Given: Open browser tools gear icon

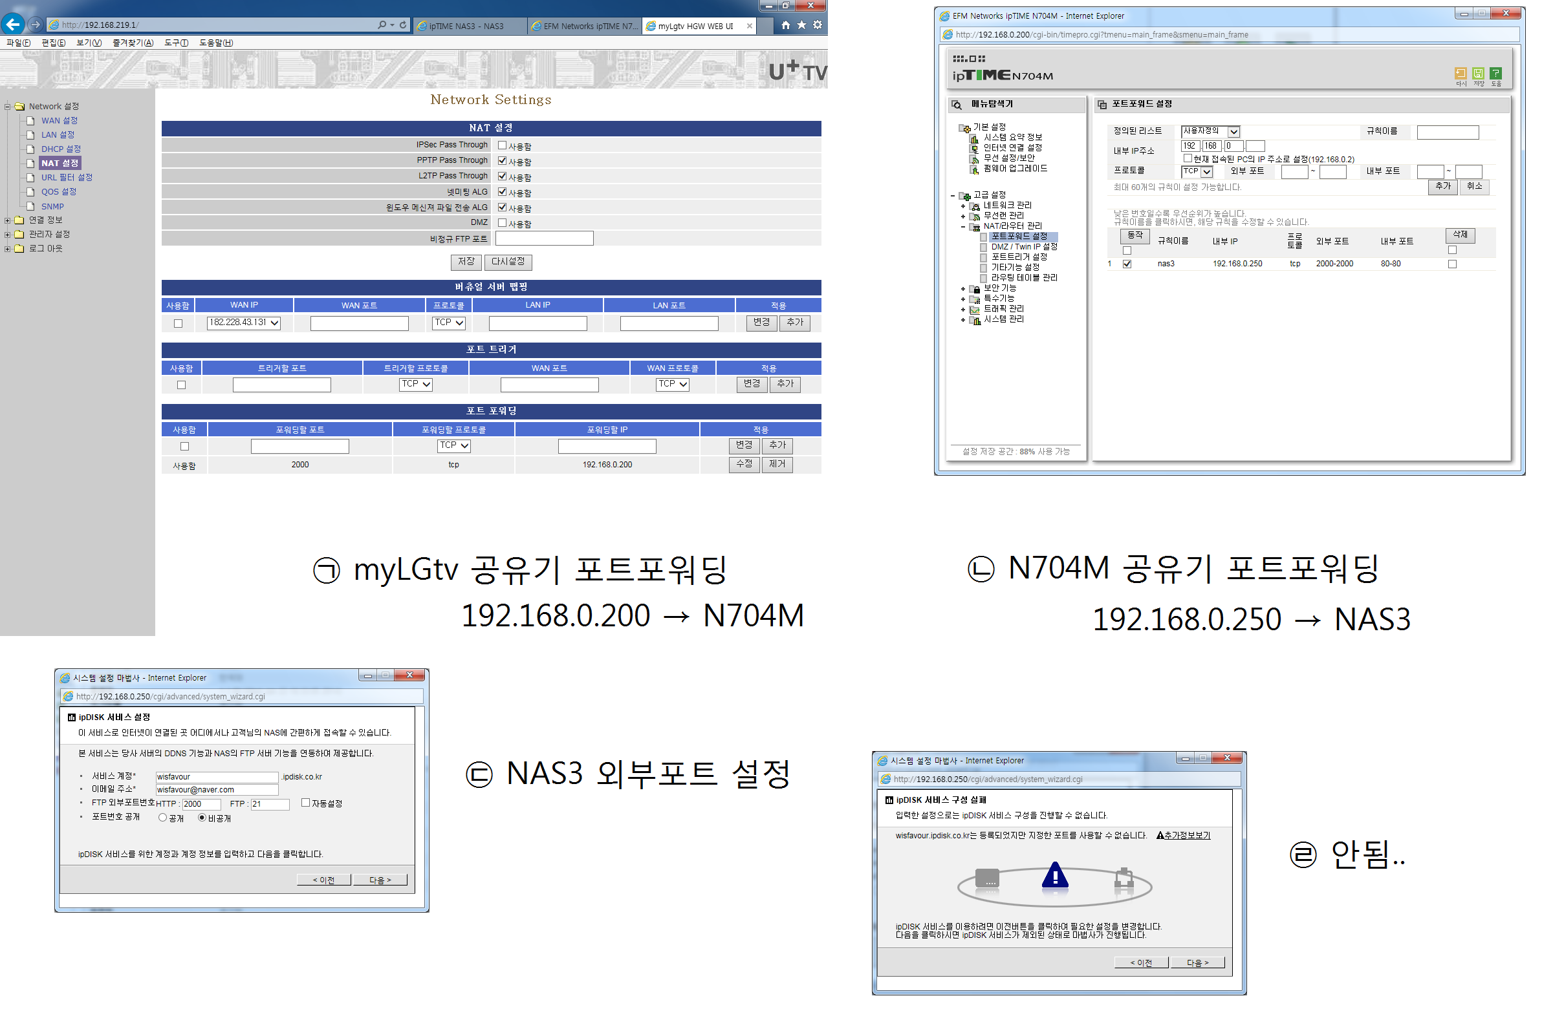Looking at the screenshot, I should (x=817, y=25).
